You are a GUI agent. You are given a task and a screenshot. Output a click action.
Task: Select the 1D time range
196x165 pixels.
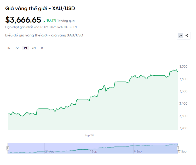[x=9, y=48]
